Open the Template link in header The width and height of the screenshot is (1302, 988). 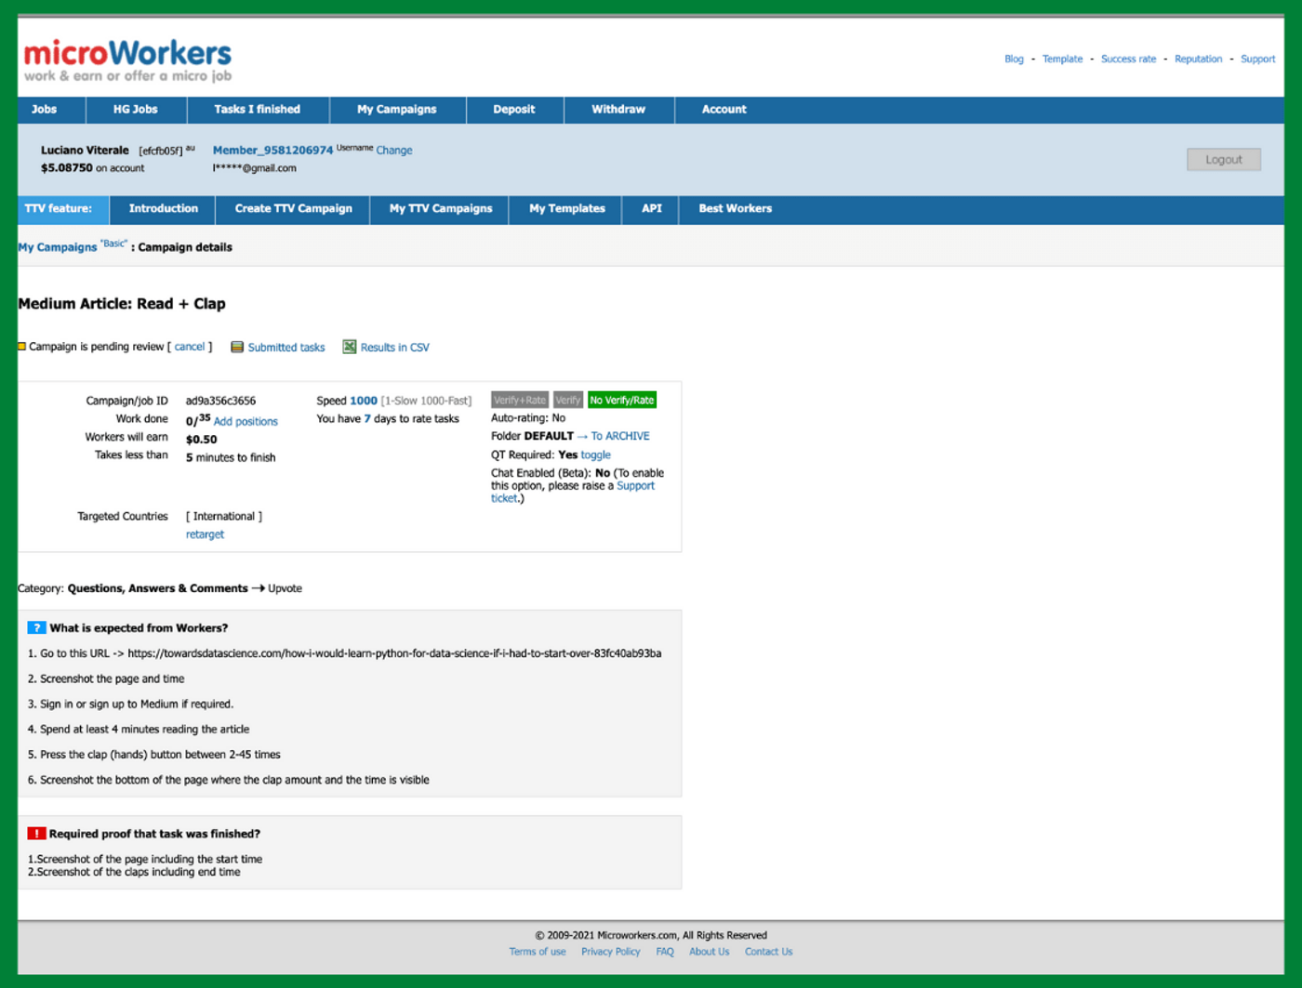pyautogui.click(x=1063, y=59)
